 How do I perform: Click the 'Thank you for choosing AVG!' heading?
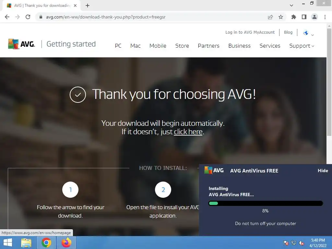tap(174, 94)
